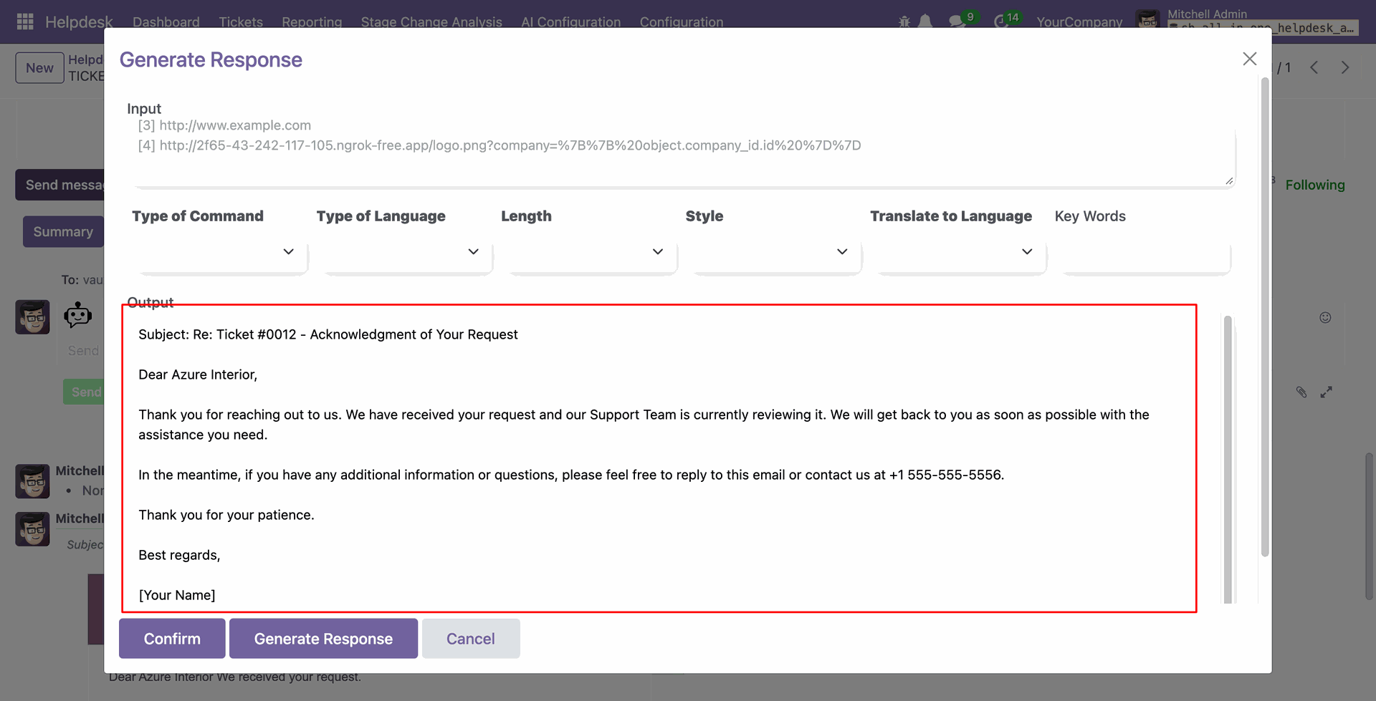Screen dimensions: 1376x701
Task: Go to next record arrow
Action: click(x=1345, y=67)
